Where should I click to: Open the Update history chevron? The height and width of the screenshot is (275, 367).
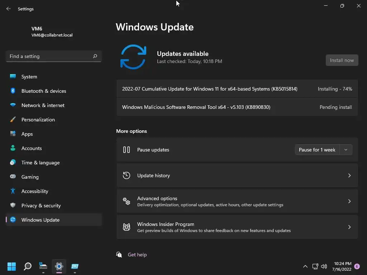point(349,175)
